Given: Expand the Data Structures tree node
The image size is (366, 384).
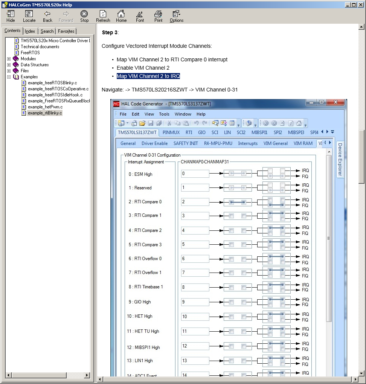Looking at the screenshot, I should 9,65.
